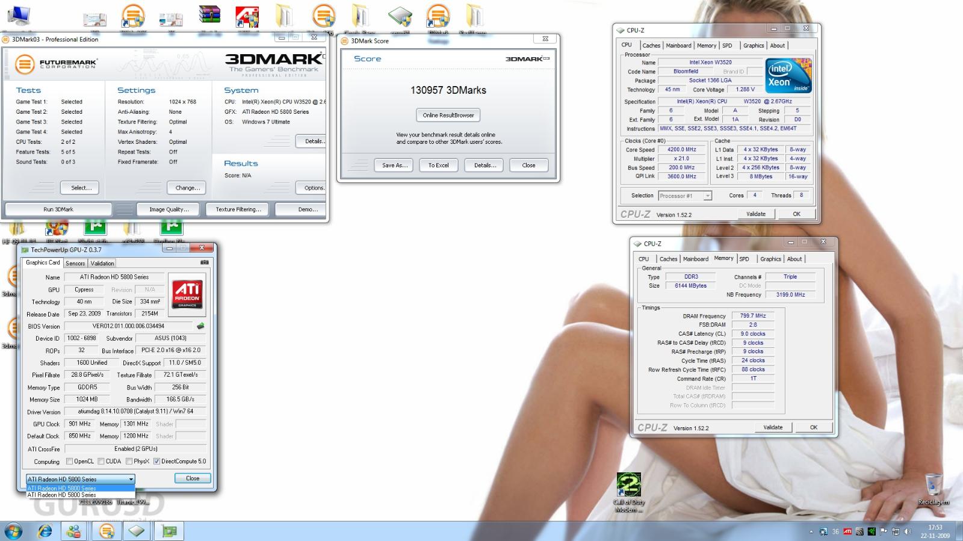The height and width of the screenshot is (541, 963).
Task: Open GPU selector dropdown in GPU-Z
Action: click(81, 479)
